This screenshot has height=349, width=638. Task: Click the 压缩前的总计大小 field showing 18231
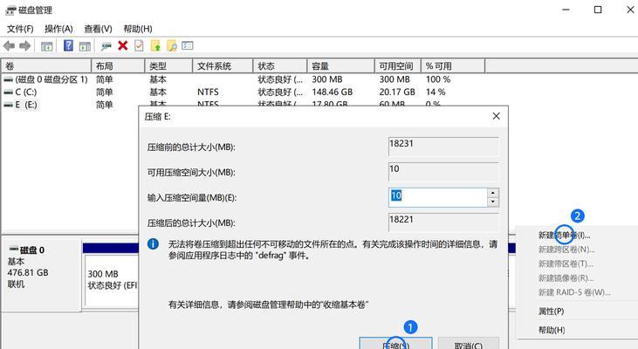(x=443, y=147)
